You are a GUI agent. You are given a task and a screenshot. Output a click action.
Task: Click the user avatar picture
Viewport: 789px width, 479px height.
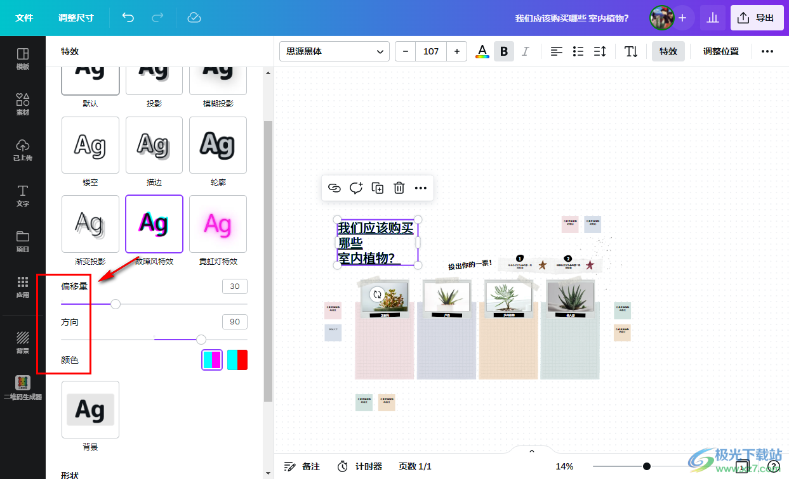[x=661, y=18]
